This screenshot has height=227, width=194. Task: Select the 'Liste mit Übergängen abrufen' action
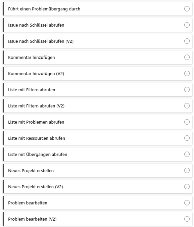[x=98, y=154]
